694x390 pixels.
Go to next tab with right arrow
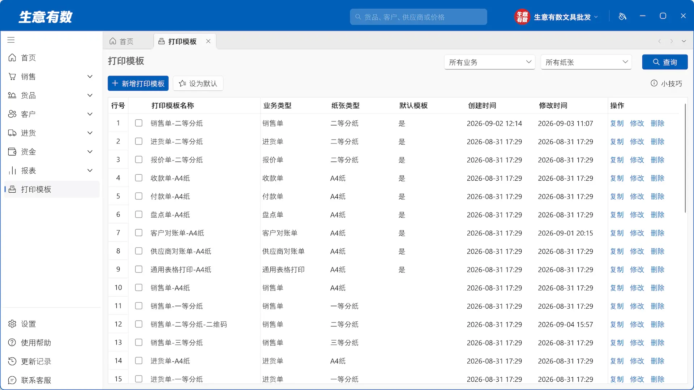672,41
